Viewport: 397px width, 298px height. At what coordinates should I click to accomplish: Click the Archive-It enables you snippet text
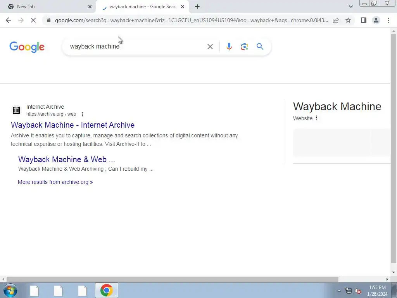(124, 140)
